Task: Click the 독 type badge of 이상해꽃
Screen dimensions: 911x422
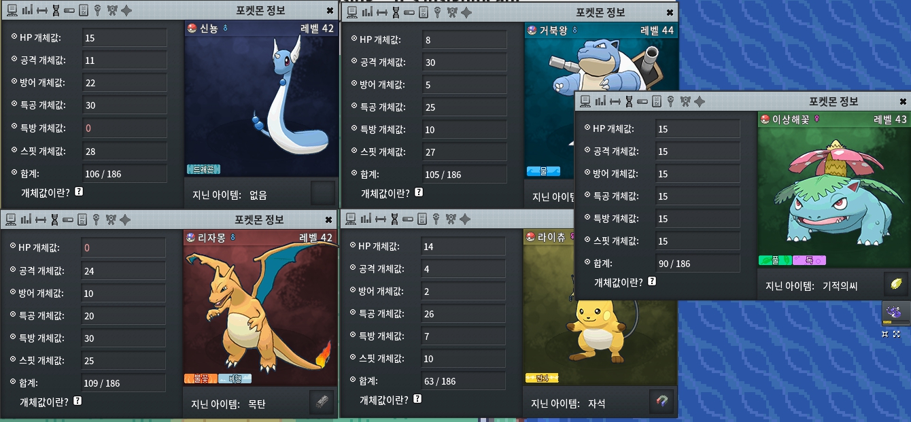Action: coord(810,260)
